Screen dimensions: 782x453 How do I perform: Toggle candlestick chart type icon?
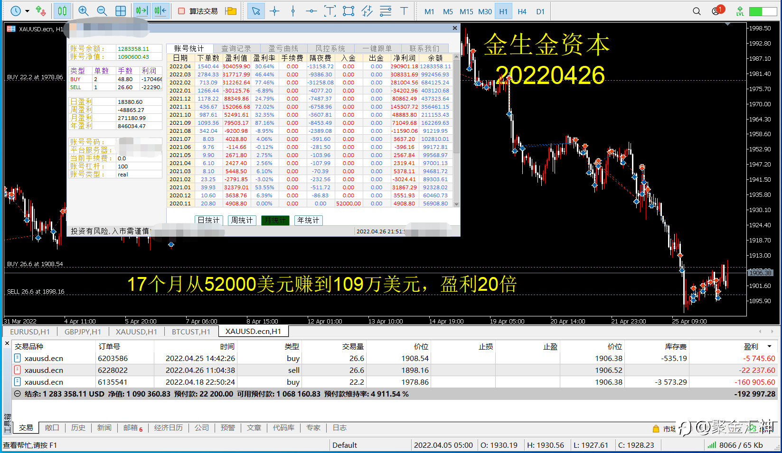coord(62,11)
